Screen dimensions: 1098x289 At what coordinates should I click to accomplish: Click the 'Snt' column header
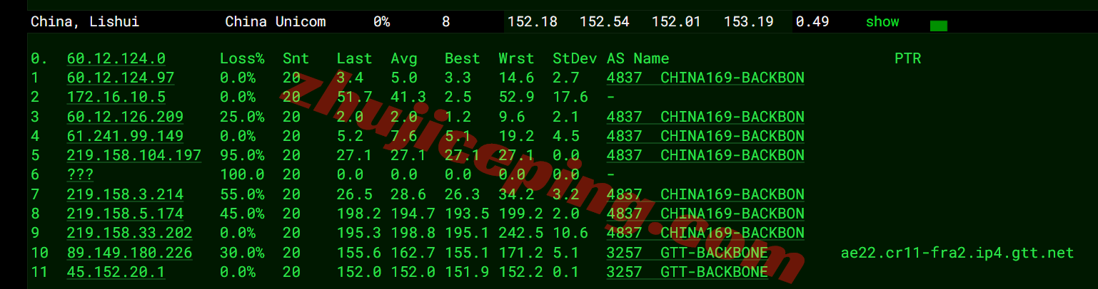tap(296, 58)
